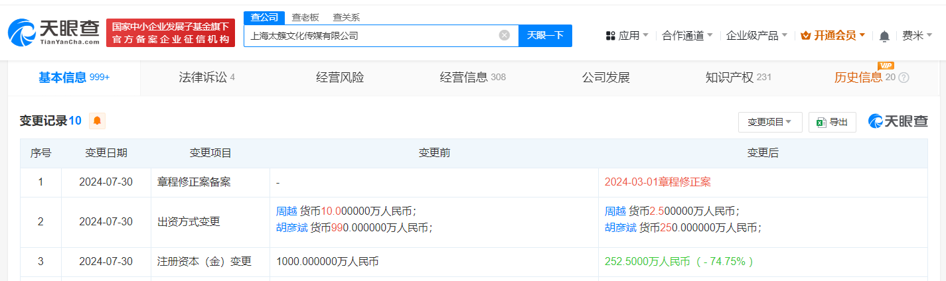Click the 2024-07-30 date in row 1
This screenshot has height=281, width=946.
coord(106,182)
